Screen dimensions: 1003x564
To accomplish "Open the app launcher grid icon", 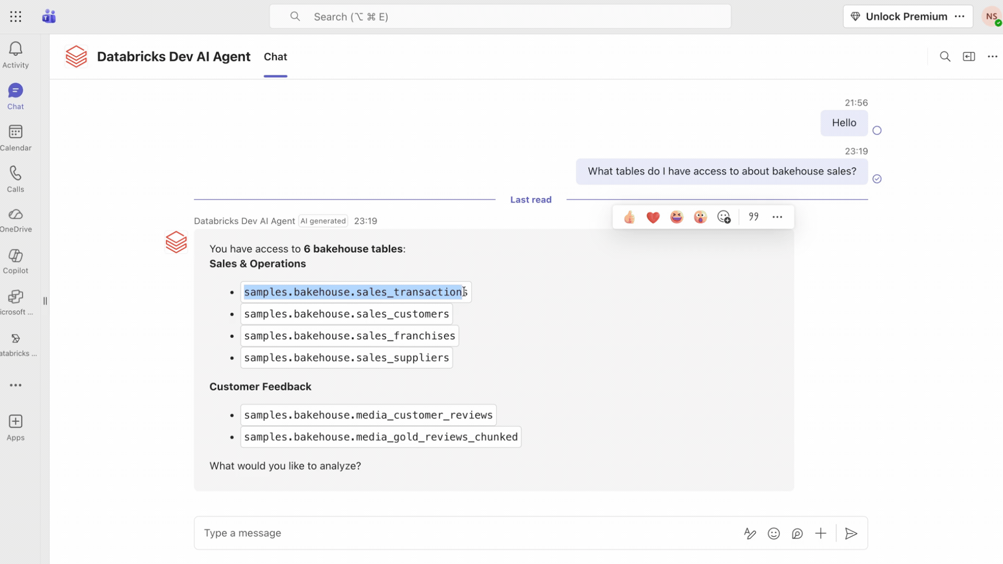I will tap(16, 17).
